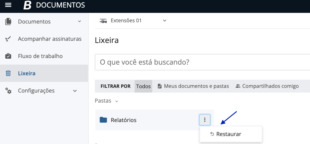Open Acompanhar assinaturas in sidebar

tap(49, 39)
